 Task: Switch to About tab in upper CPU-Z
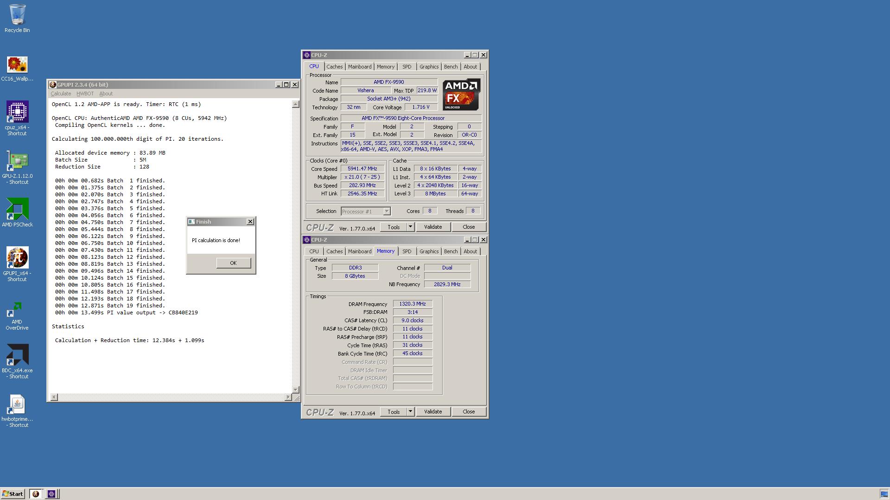[x=470, y=67]
